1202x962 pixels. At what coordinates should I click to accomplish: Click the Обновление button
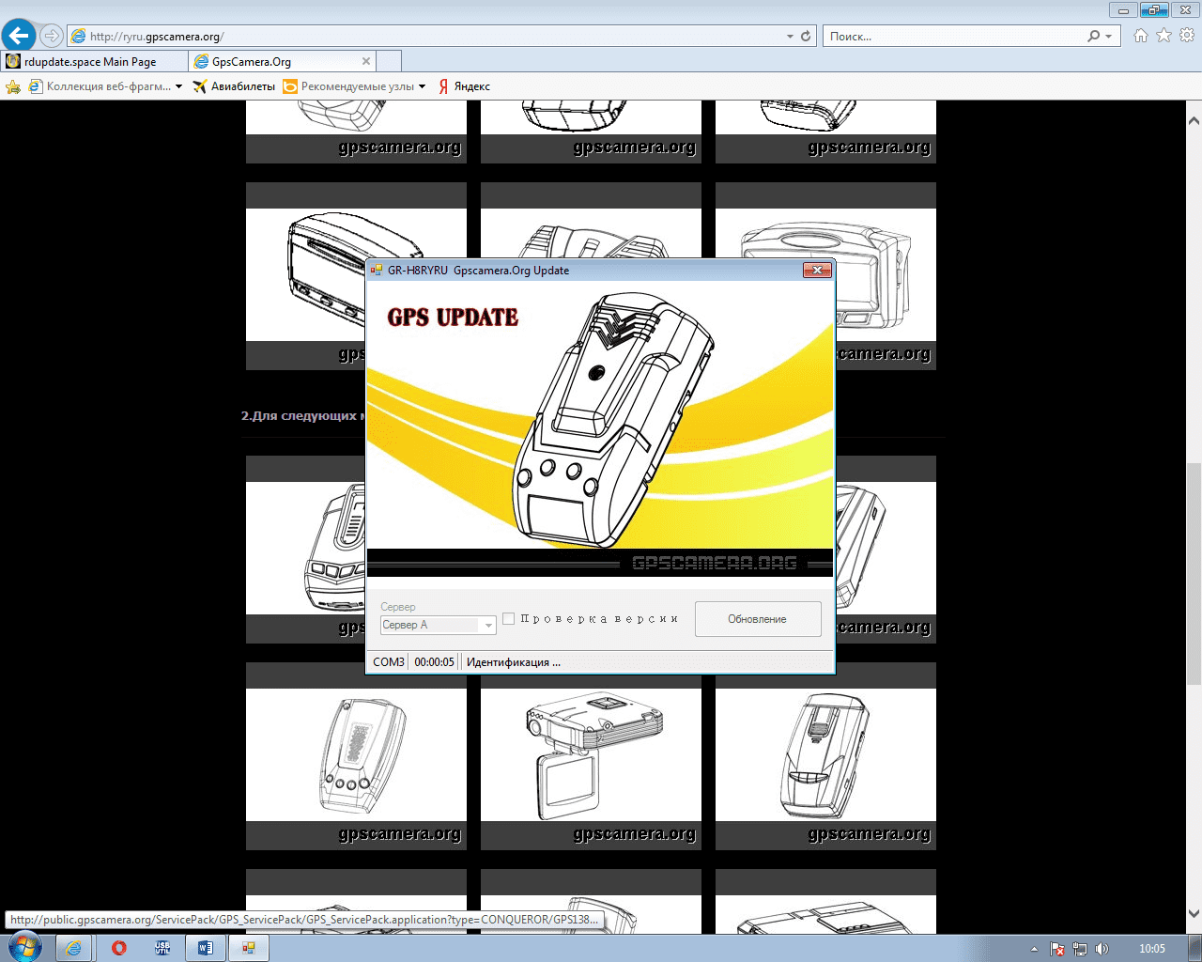tap(758, 619)
